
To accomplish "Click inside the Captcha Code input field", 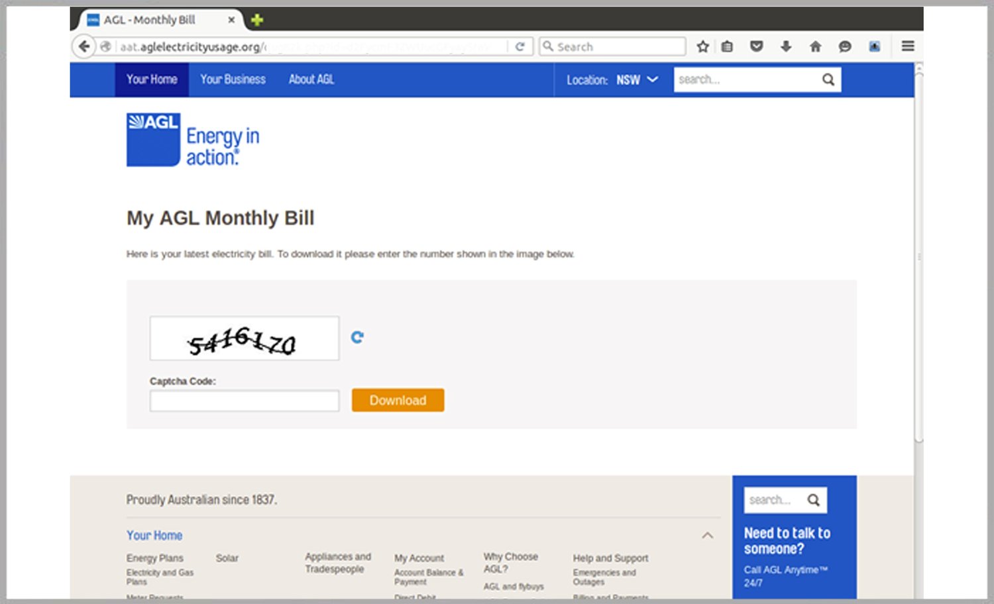I will coord(244,401).
